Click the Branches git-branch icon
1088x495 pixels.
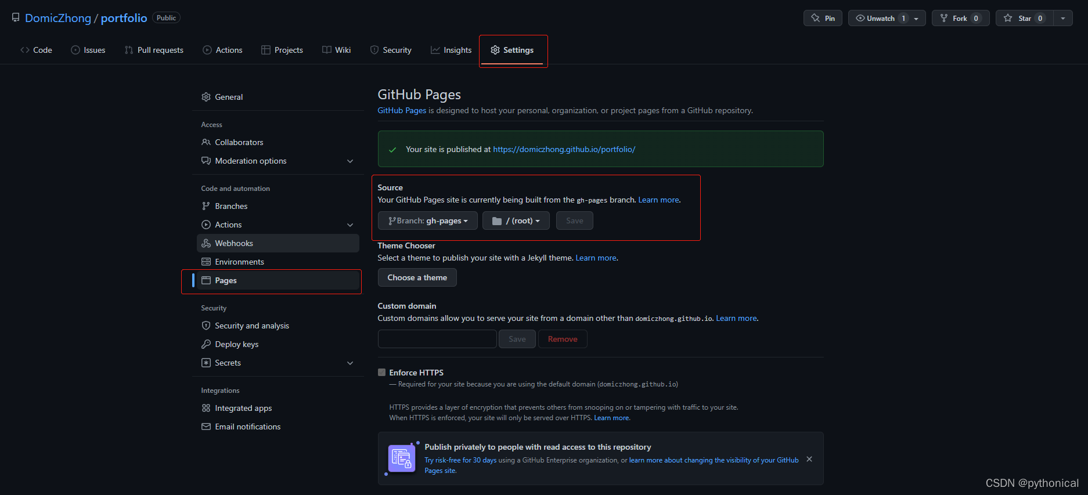[206, 206]
